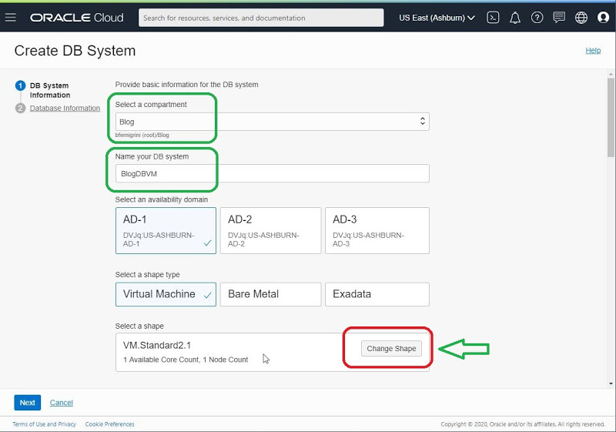Click the VM.Standard2.1 shape text
616x432 pixels.
point(157,345)
